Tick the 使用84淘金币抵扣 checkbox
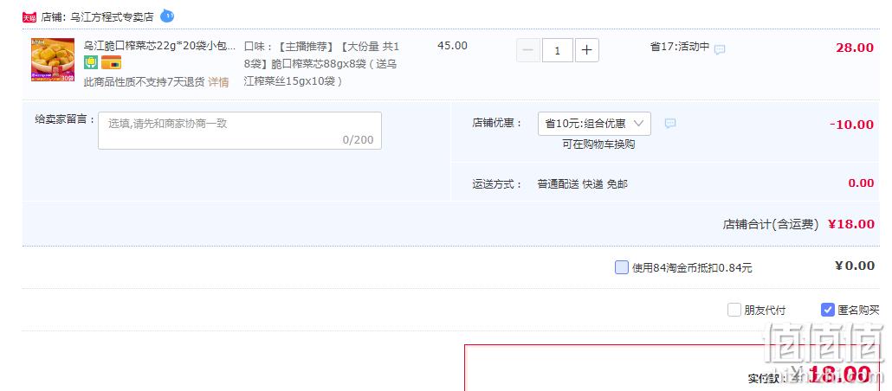The width and height of the screenshot is (892, 391). tap(622, 267)
